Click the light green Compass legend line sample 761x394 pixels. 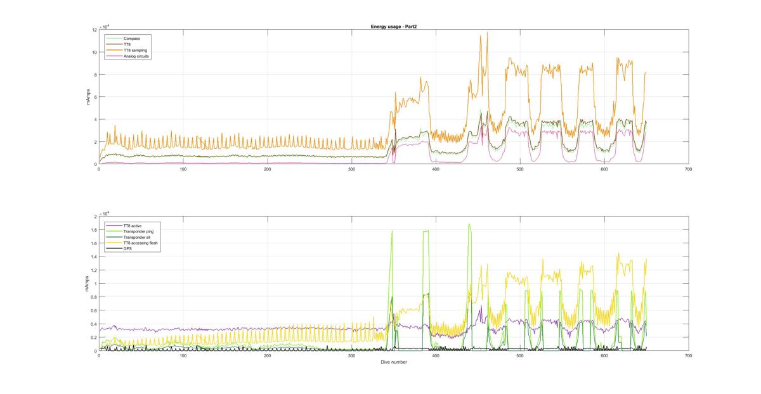[114, 39]
